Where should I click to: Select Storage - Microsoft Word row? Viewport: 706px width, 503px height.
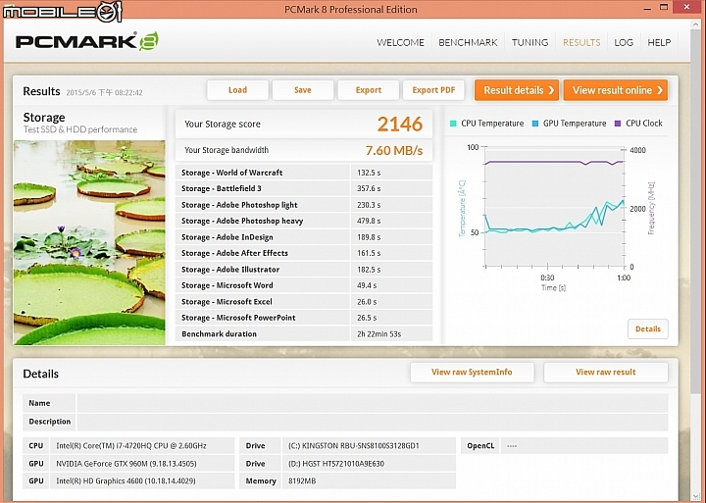coord(304,285)
